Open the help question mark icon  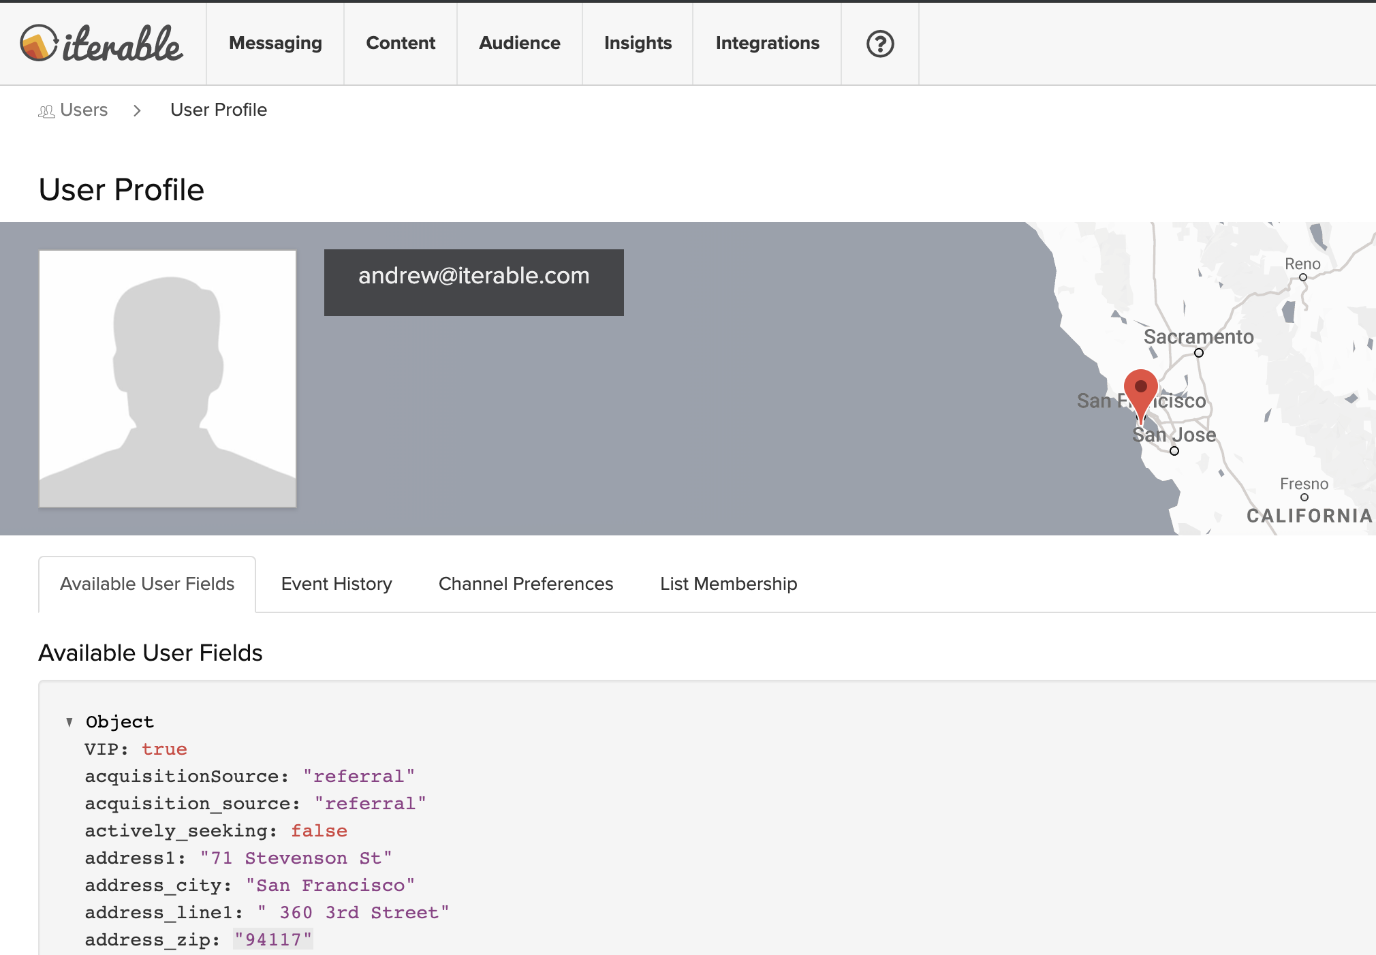pos(879,44)
